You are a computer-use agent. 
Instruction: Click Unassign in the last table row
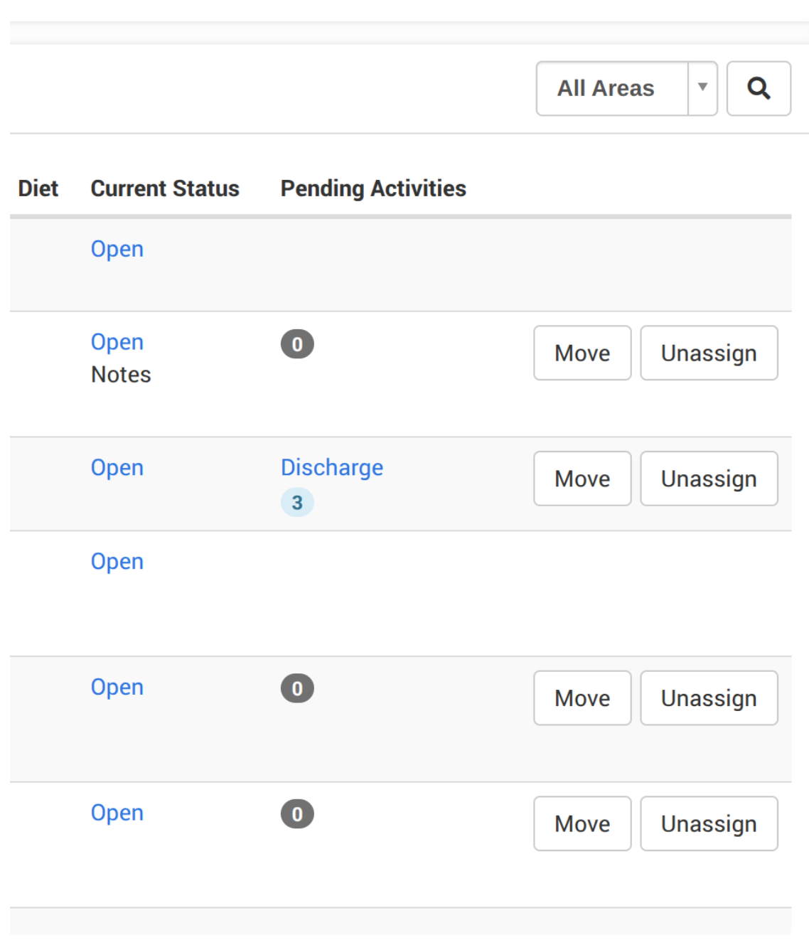(x=709, y=823)
